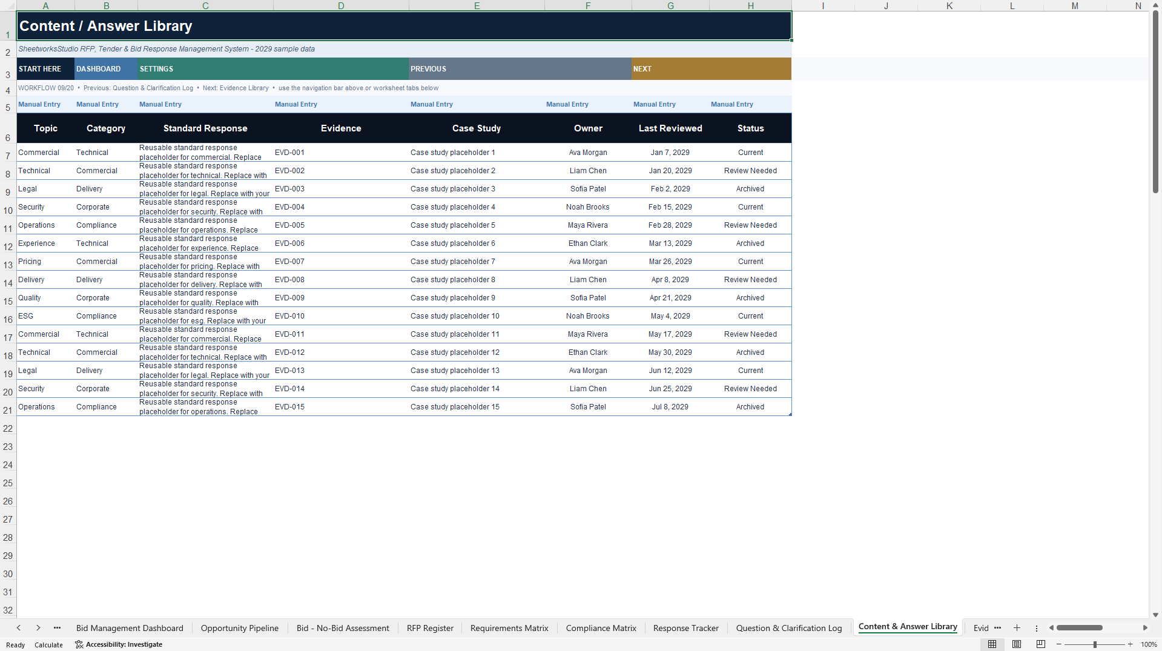This screenshot has width=1162, height=651.
Task: Click the horizontal scrollbar thumb
Action: pos(1080,628)
